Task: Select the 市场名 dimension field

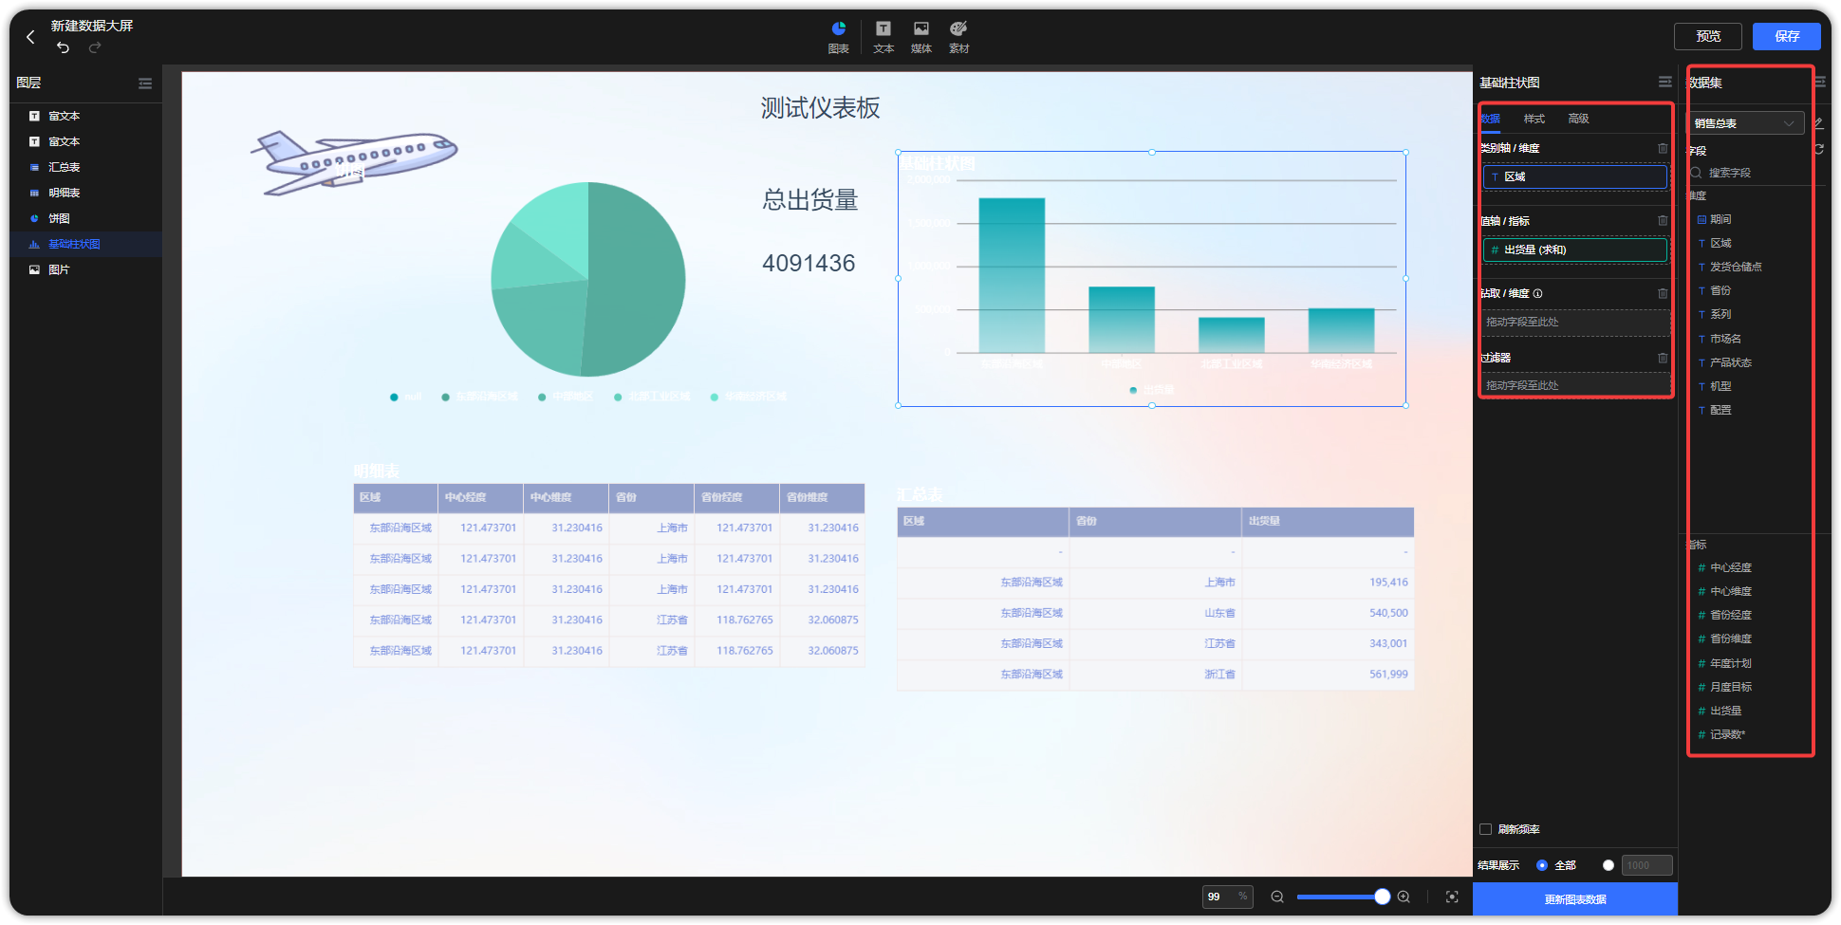Action: (x=1725, y=339)
